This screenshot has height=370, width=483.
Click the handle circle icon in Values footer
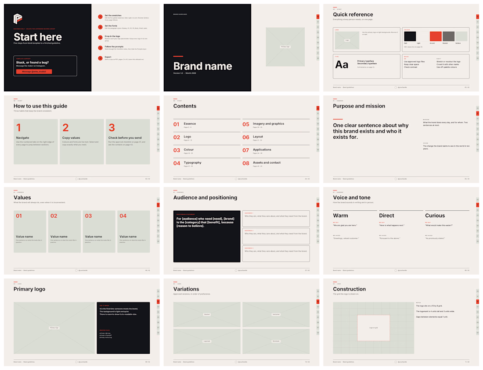(x=76, y=270)
